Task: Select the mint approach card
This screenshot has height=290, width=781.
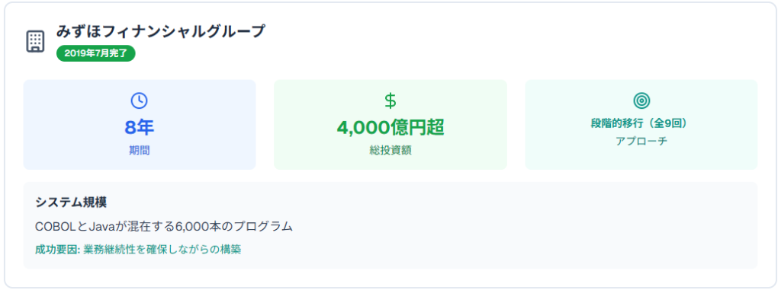Action: [x=641, y=125]
